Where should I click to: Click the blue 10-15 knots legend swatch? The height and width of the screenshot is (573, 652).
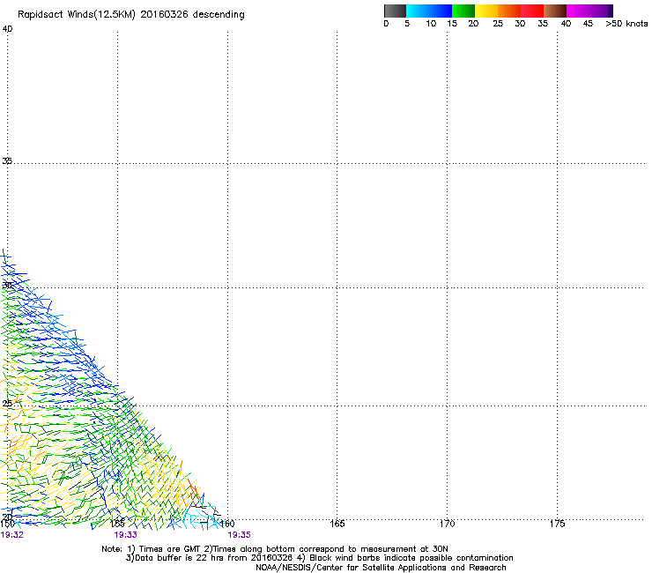click(441, 11)
